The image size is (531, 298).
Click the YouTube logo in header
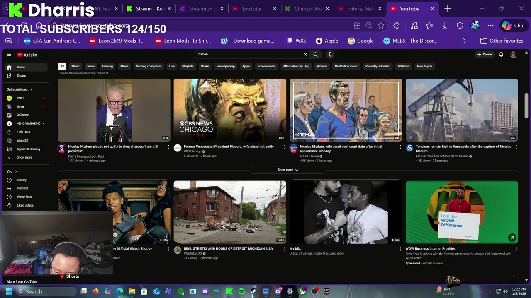point(27,55)
